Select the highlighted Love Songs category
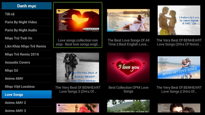This screenshot has height=115, width=205. (26, 95)
